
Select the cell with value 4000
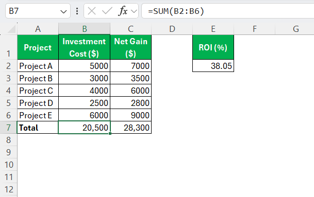85,91
